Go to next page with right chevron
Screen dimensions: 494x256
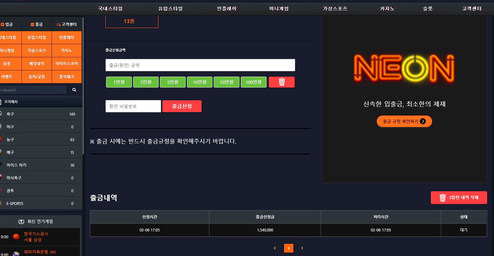(x=302, y=248)
